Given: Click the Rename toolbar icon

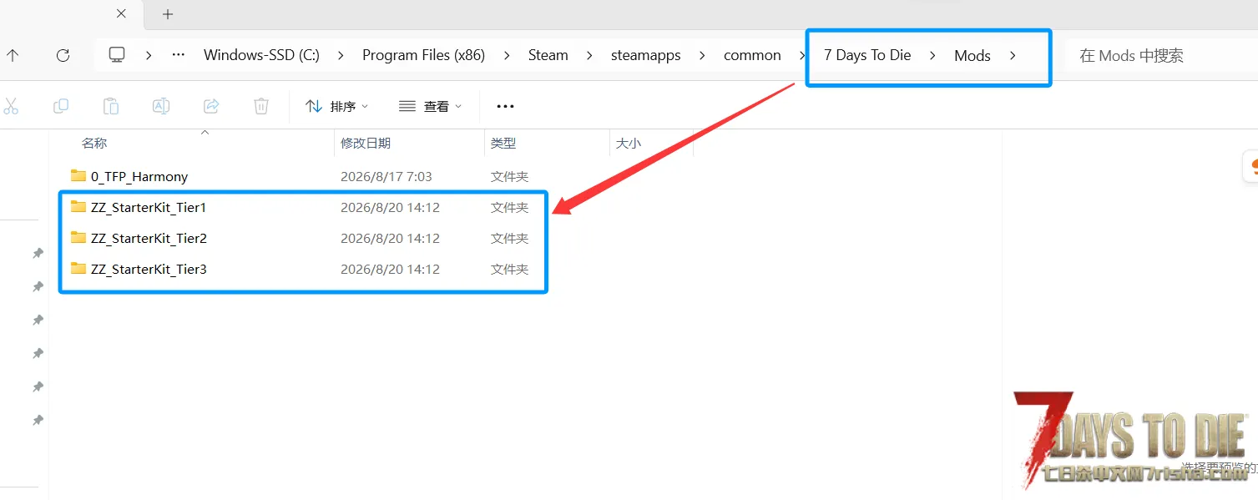Looking at the screenshot, I should click(x=161, y=106).
